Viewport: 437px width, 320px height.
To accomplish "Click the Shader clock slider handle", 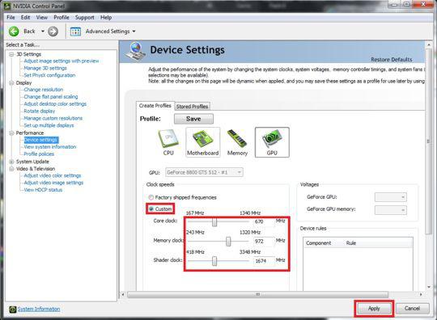I will (x=214, y=261).
